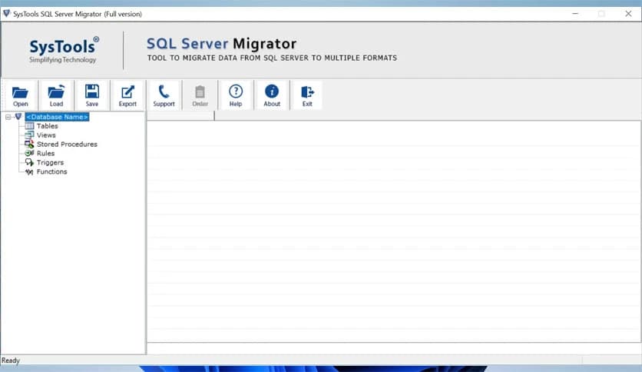Click the Triggers icon in tree

29,163
